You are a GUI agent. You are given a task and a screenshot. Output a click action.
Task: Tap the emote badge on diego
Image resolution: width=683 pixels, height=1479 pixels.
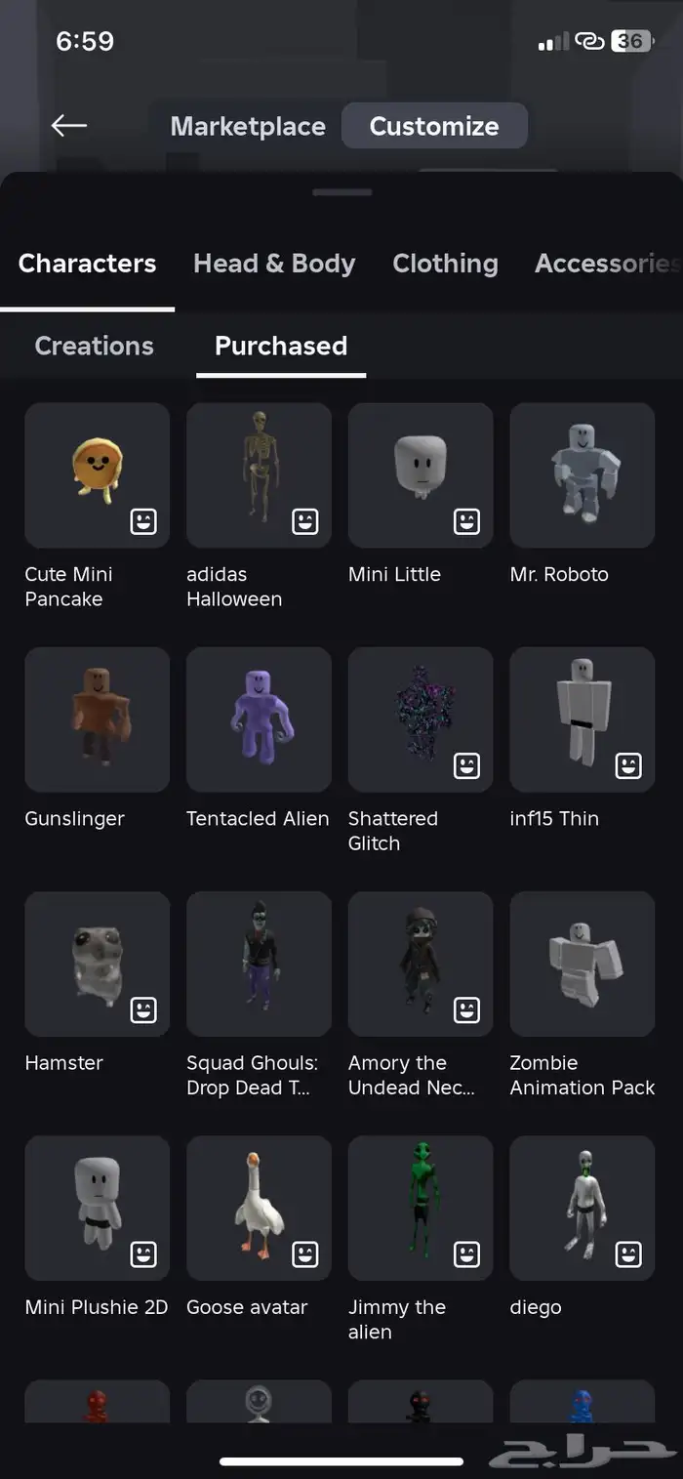coord(629,1253)
